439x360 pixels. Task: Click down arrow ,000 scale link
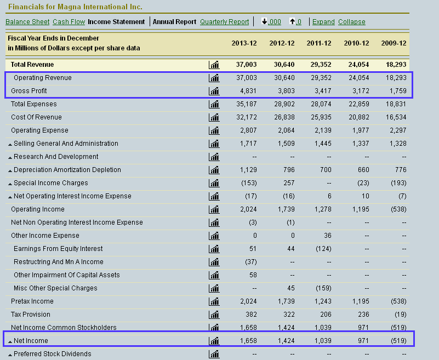[271, 21]
